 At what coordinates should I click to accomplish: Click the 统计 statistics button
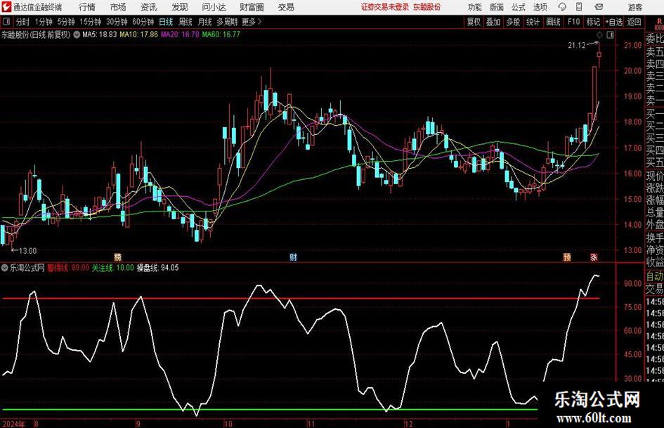click(x=533, y=22)
